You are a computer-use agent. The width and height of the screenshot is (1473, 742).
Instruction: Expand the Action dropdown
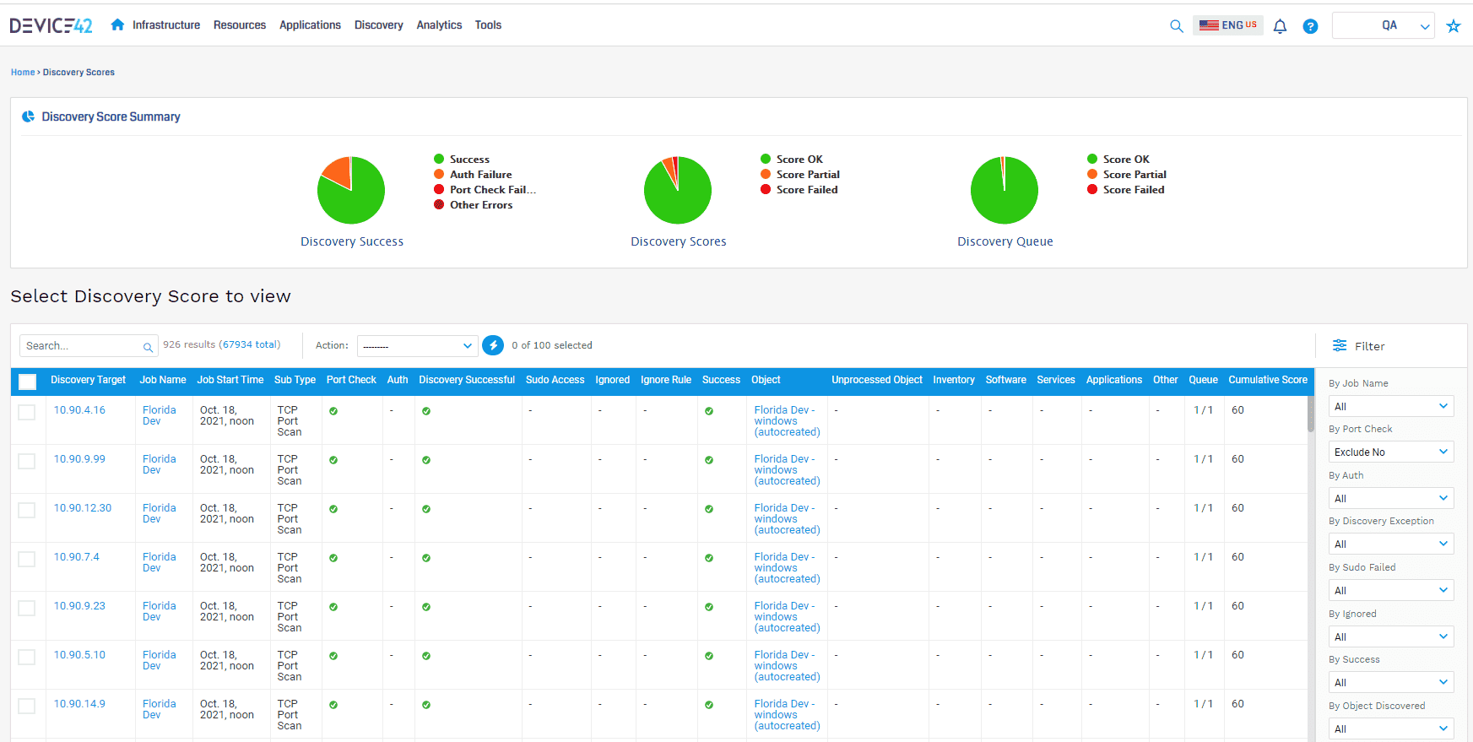[418, 346]
